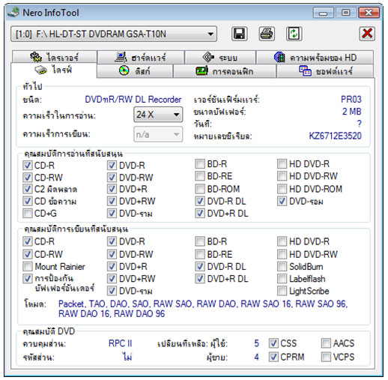This screenshot has width=388, height=380.
Task: Open the ซอฟต์แวร์ (Software) tab
Action: [325, 71]
